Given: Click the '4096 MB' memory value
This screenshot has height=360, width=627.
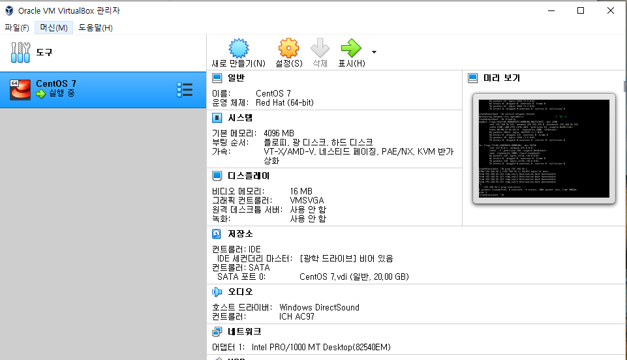Looking at the screenshot, I should (x=279, y=133).
